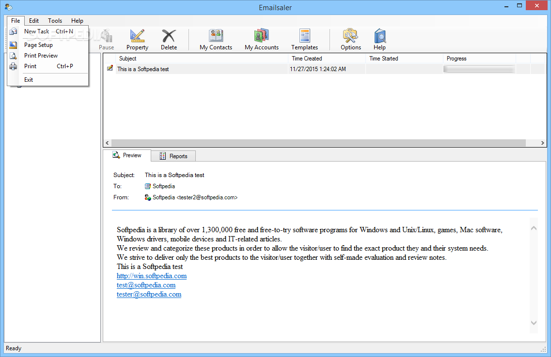The height and width of the screenshot is (357, 551).
Task: Click the sender account icon in From field
Action: 148,197
